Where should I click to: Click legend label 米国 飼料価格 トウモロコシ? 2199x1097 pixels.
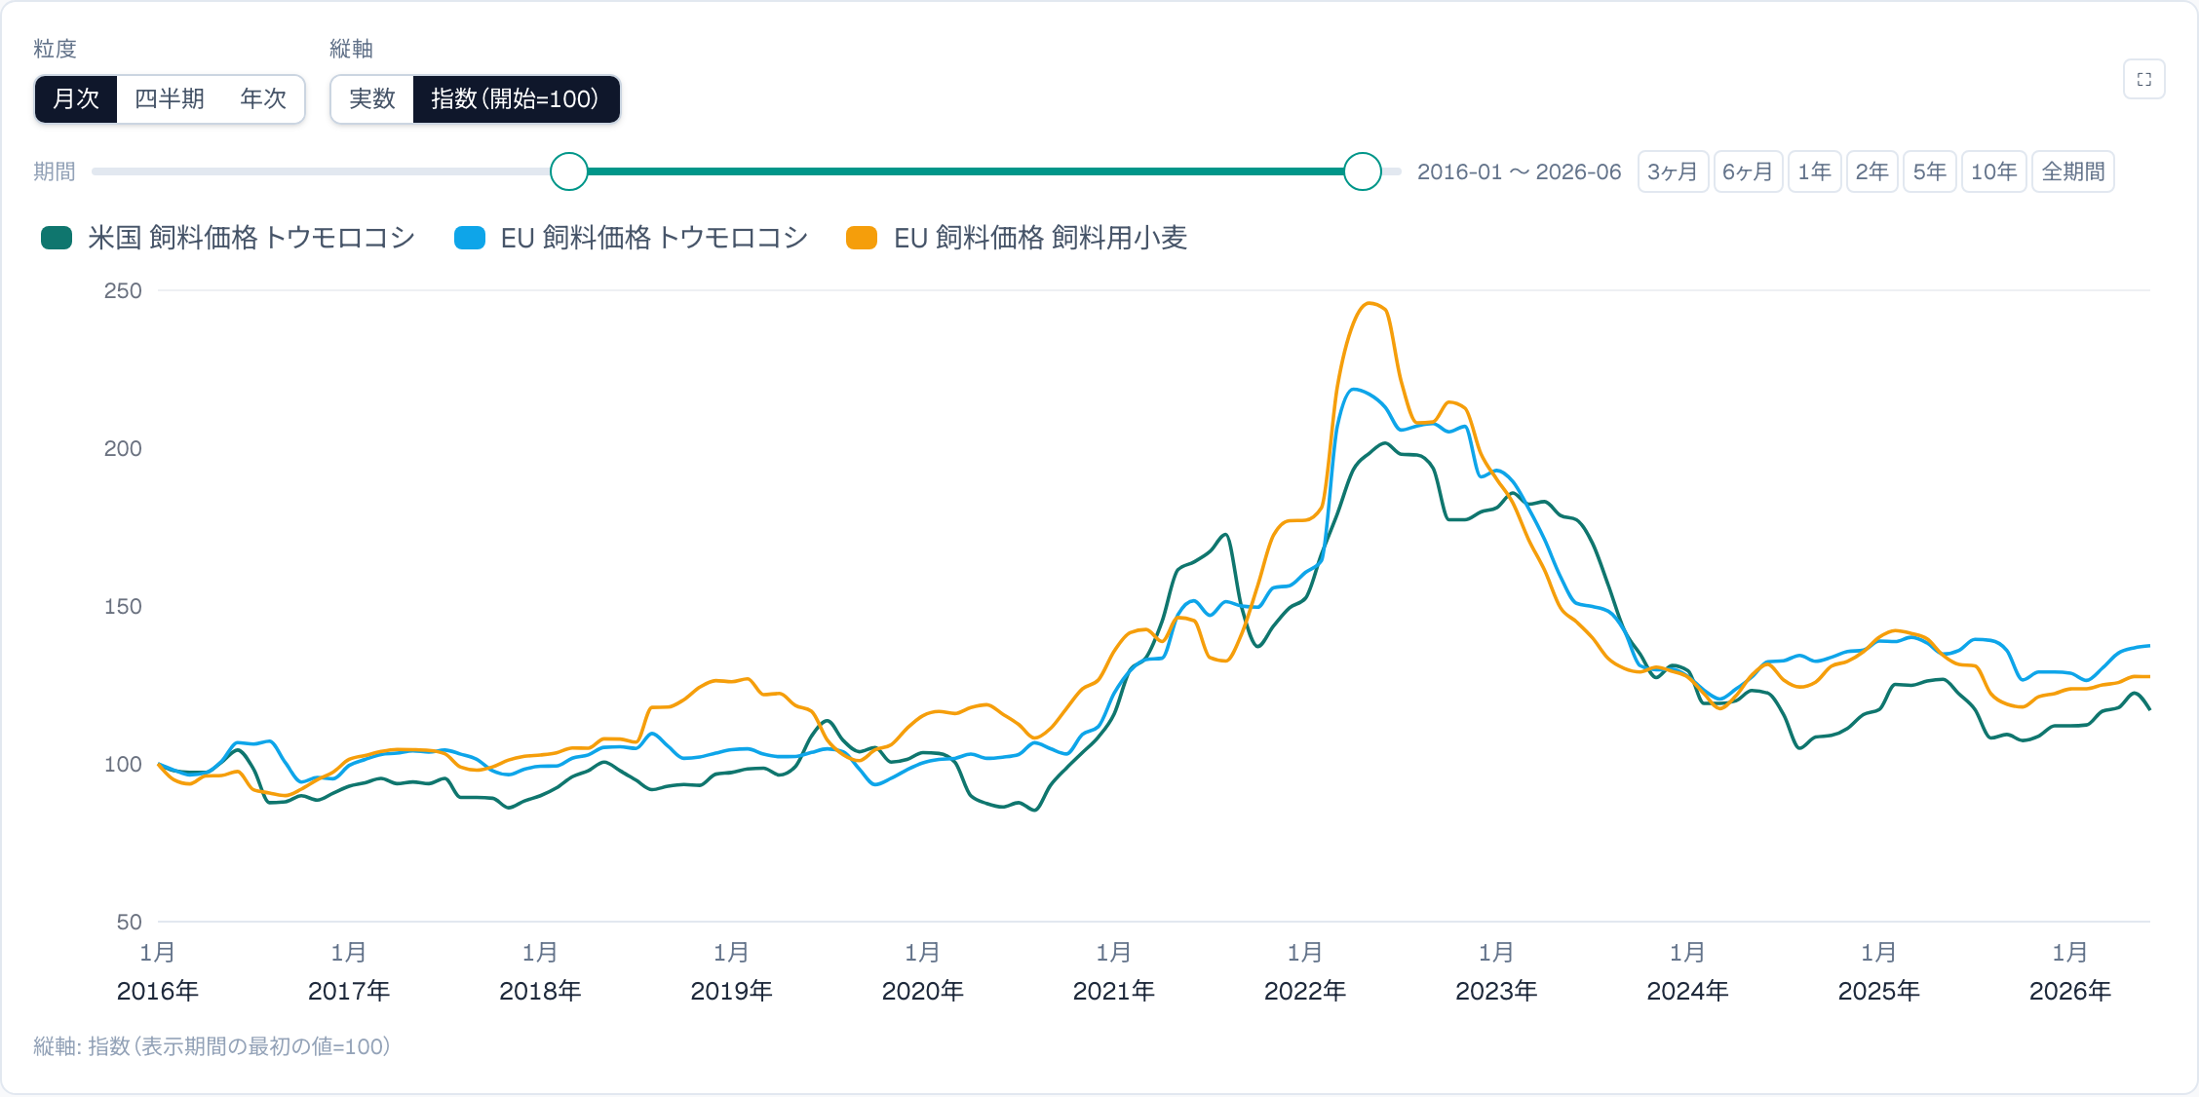[251, 238]
